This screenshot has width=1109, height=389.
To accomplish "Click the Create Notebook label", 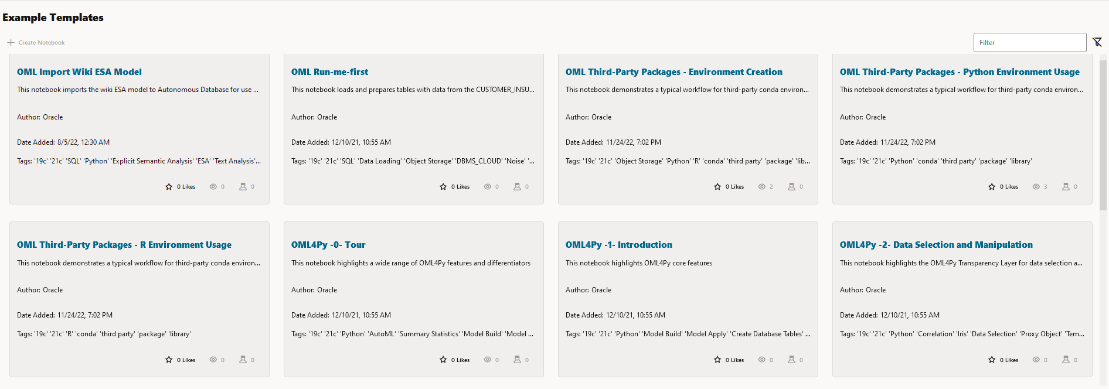I will tap(42, 43).
